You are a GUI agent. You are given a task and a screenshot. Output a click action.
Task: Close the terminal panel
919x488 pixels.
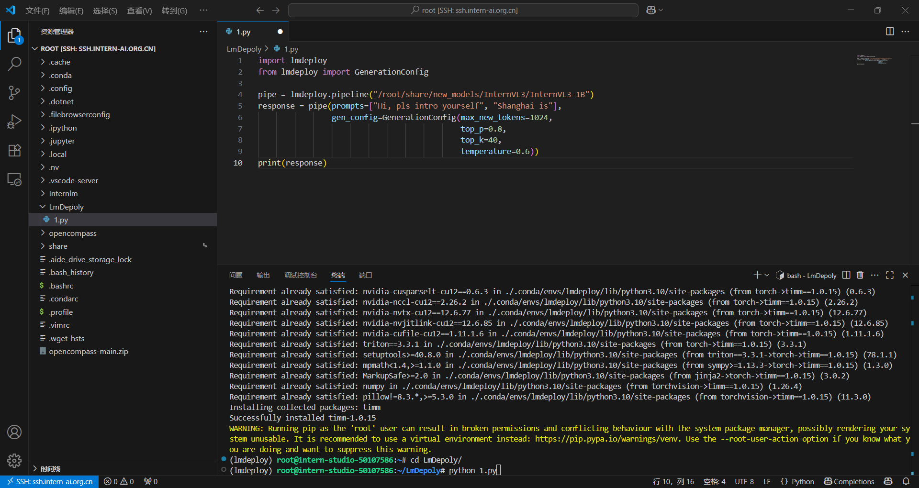click(905, 275)
